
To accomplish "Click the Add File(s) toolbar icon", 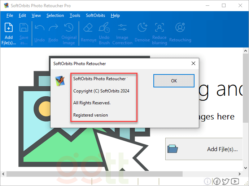I will pos(9,28).
